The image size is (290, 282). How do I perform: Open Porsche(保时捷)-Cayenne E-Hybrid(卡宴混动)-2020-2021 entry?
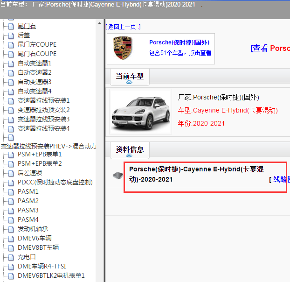[x=196, y=174]
